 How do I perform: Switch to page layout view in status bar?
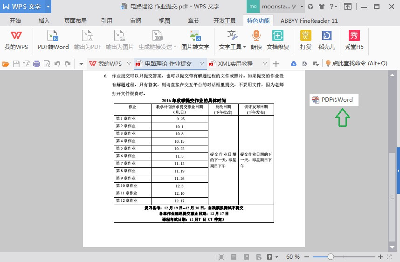click(234, 257)
